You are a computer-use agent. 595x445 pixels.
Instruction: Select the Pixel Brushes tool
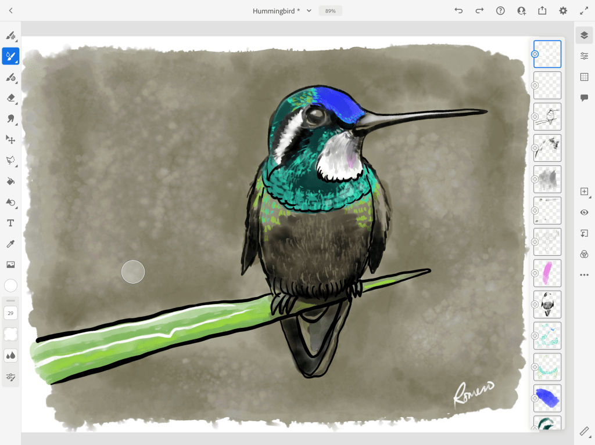click(x=10, y=36)
